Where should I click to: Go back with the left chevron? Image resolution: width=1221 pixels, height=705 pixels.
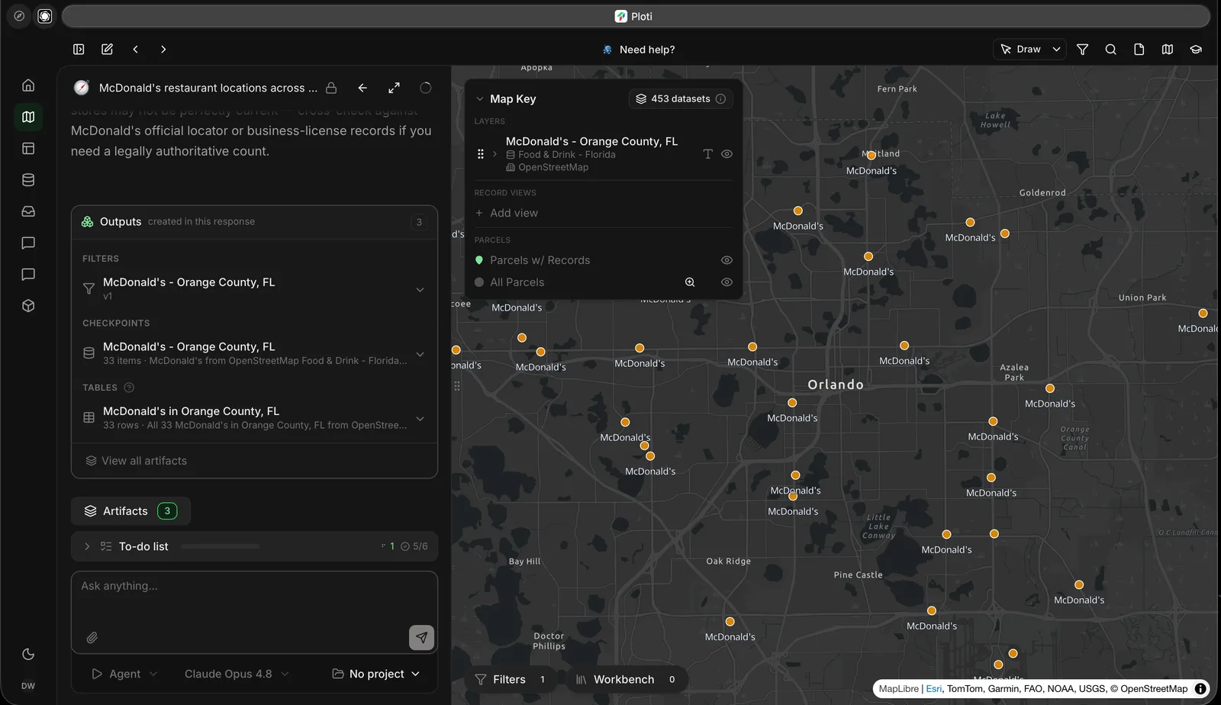(135, 49)
